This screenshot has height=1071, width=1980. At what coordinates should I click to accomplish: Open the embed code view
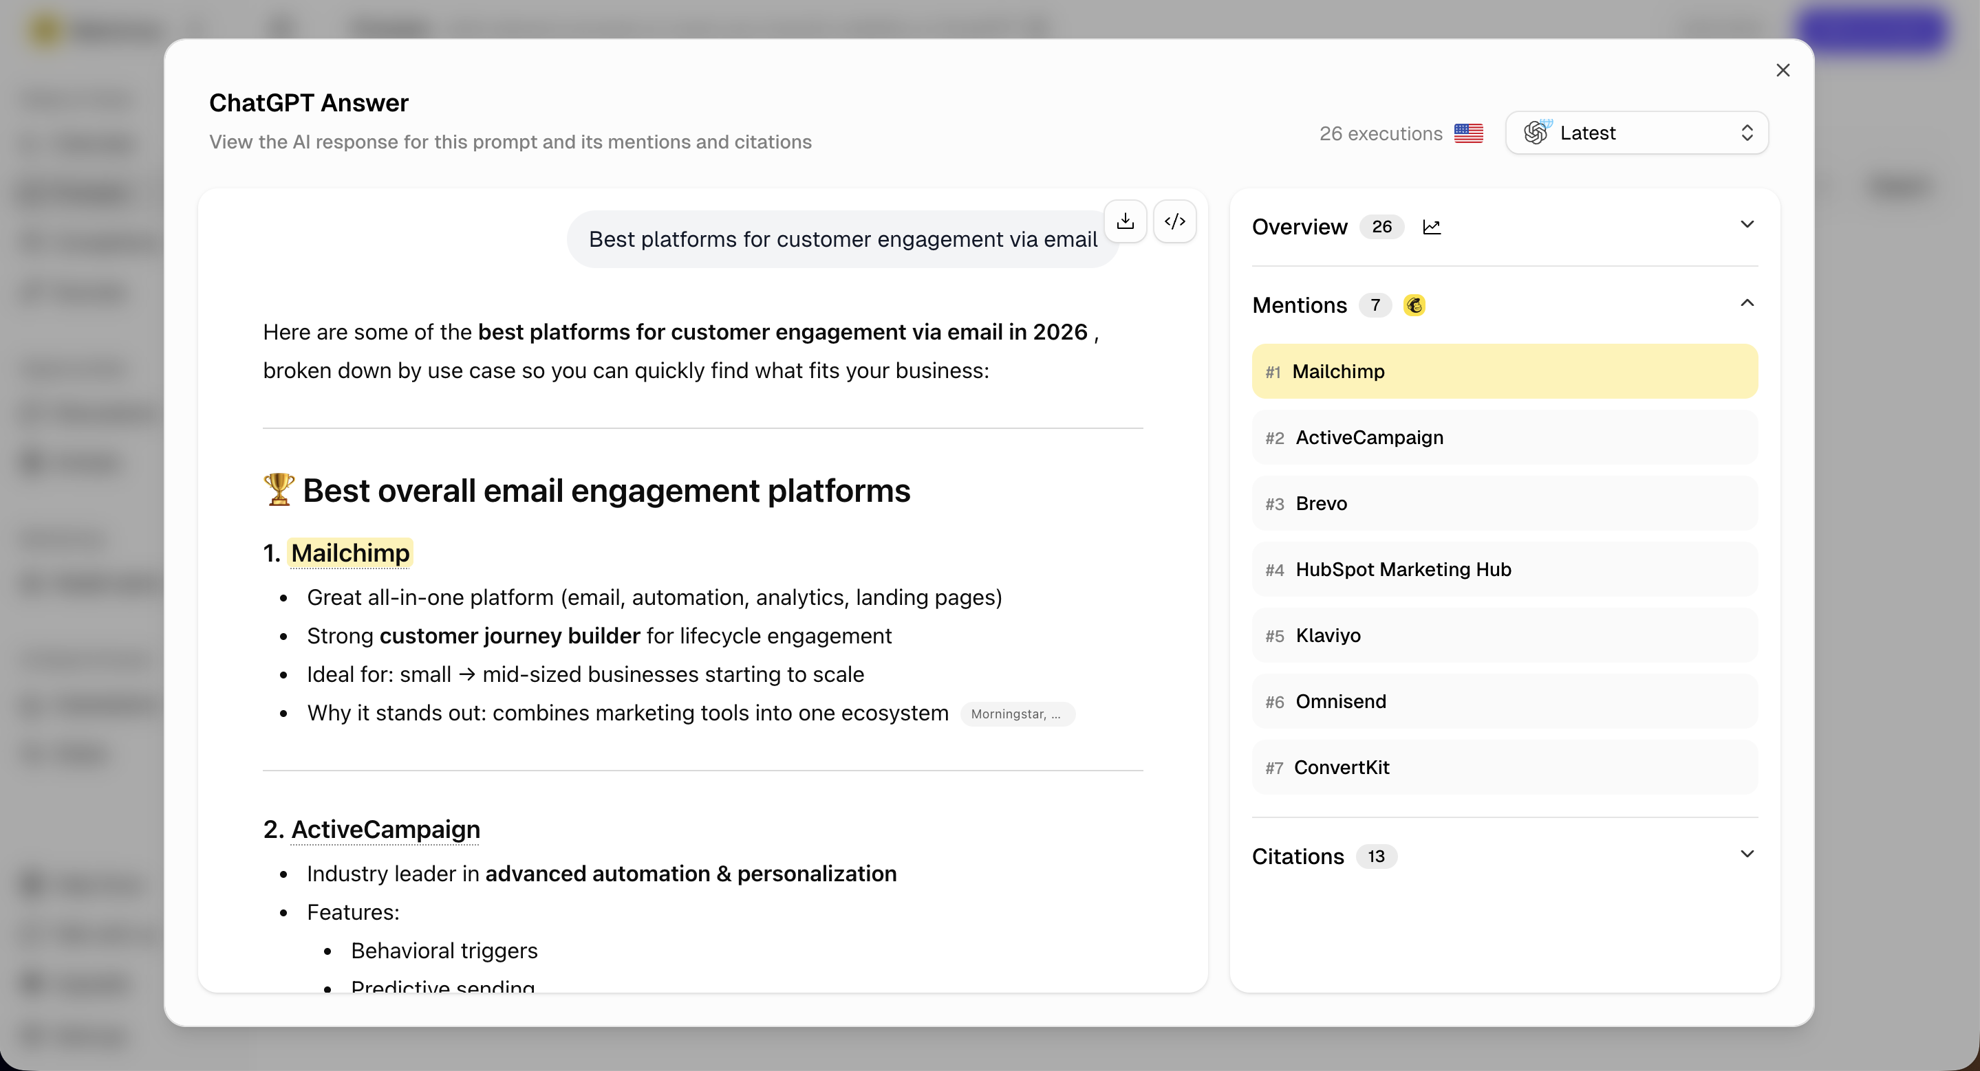click(1174, 221)
